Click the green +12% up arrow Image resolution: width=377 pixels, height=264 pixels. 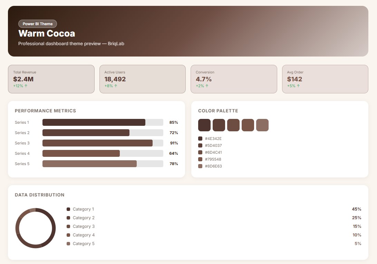click(x=26, y=86)
